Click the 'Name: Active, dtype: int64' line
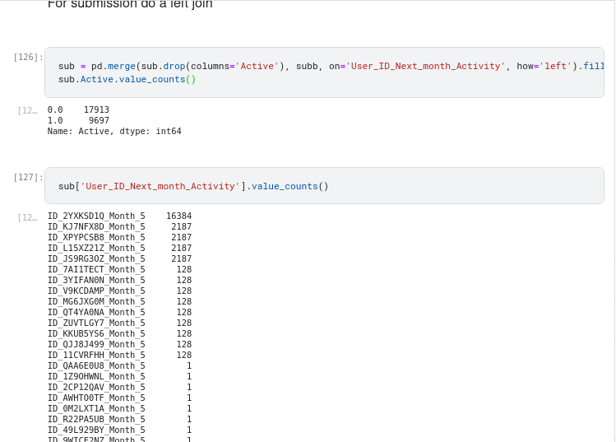This screenshot has height=442, width=616. point(114,131)
